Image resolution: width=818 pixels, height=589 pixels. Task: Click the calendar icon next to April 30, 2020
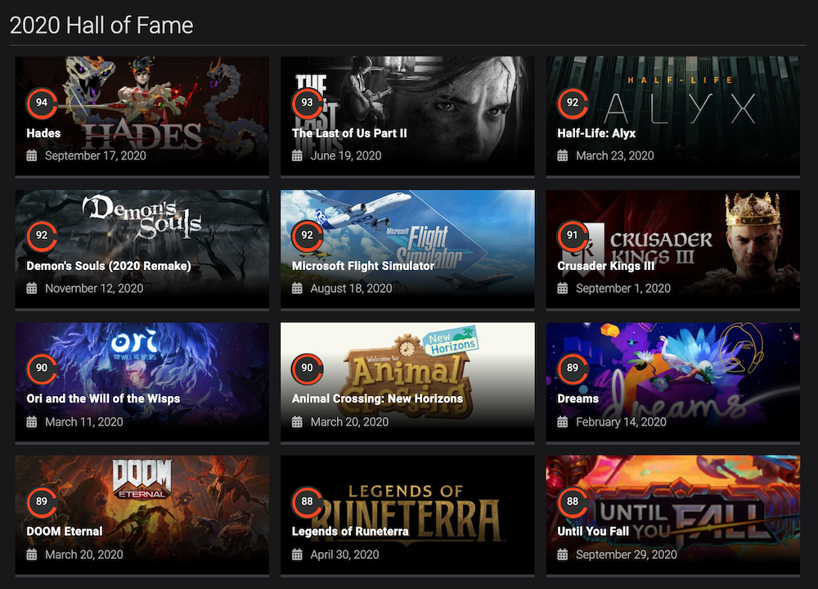pos(298,555)
